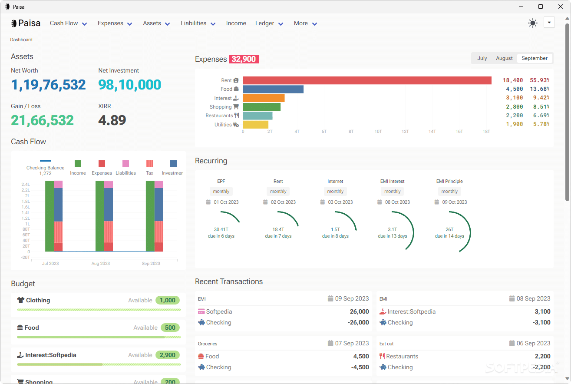
Task: Click the credit card icon beside Softpedia 26,000
Action: (201, 311)
